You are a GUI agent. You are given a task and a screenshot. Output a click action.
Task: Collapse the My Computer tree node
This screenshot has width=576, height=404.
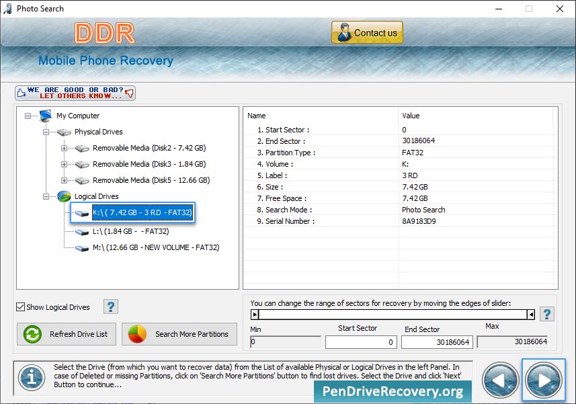28,116
